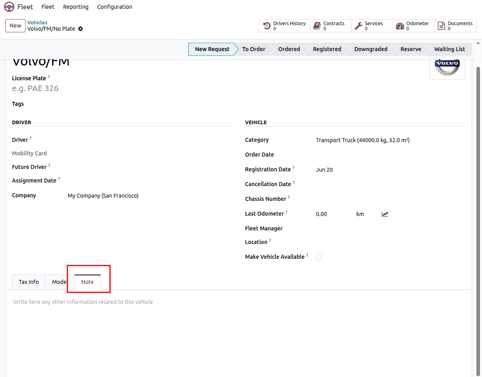This screenshot has width=482, height=377.
Task: Go back to Vehicles breadcrumb link
Action: (x=37, y=23)
